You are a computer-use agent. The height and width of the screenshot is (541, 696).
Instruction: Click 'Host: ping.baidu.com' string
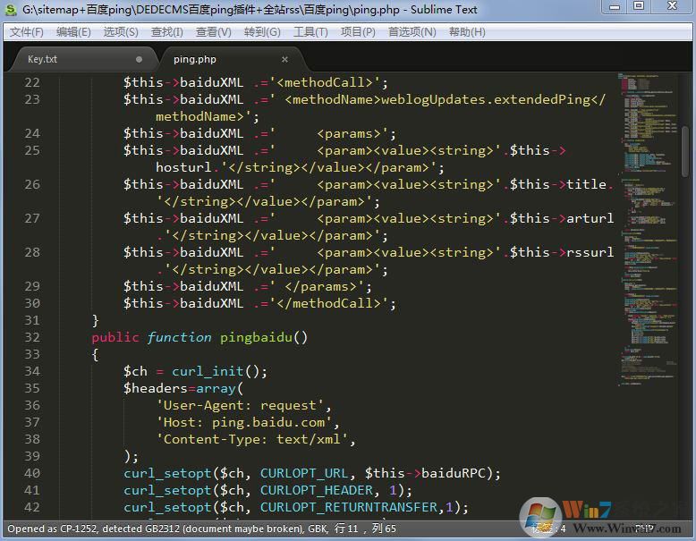pyautogui.click(x=244, y=422)
